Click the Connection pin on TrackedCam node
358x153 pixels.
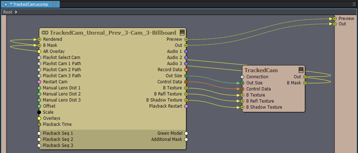click(x=242, y=77)
